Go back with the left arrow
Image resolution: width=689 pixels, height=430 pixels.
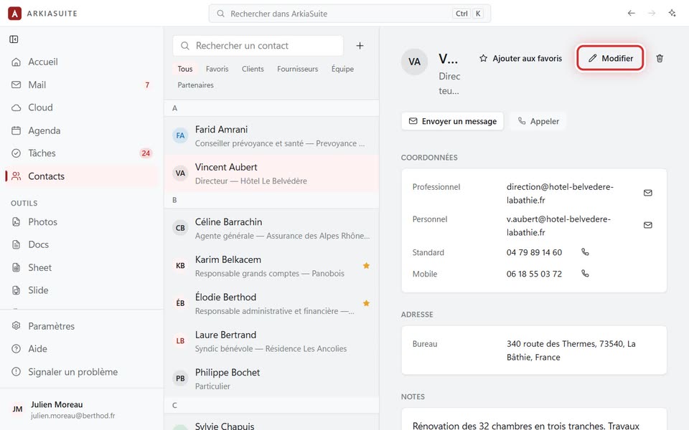pos(632,13)
